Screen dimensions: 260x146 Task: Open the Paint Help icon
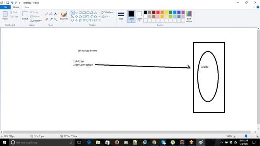click(258, 7)
